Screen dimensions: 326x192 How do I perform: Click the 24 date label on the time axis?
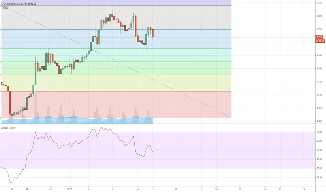[x=265, y=189]
